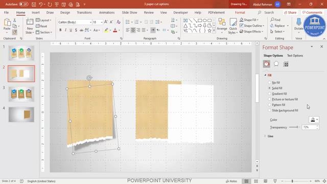Select the No fill radio option

(269, 83)
